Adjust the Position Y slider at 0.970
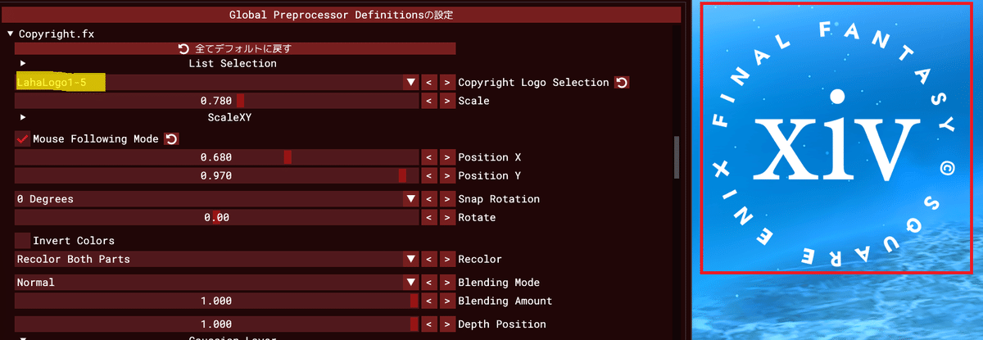Screen dimensions: 983x340 click(x=217, y=175)
